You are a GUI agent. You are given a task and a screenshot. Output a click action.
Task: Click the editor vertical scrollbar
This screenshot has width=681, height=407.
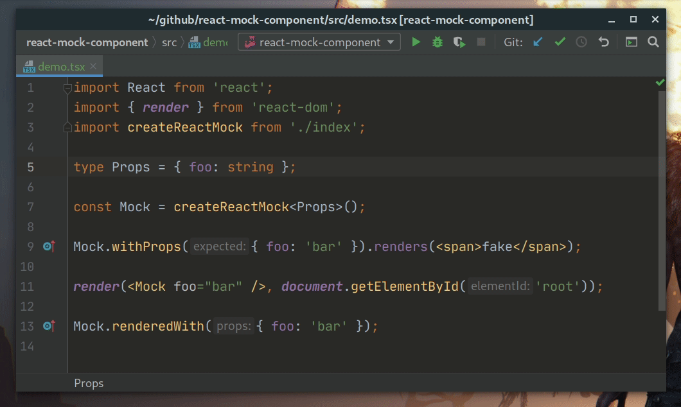[662, 200]
